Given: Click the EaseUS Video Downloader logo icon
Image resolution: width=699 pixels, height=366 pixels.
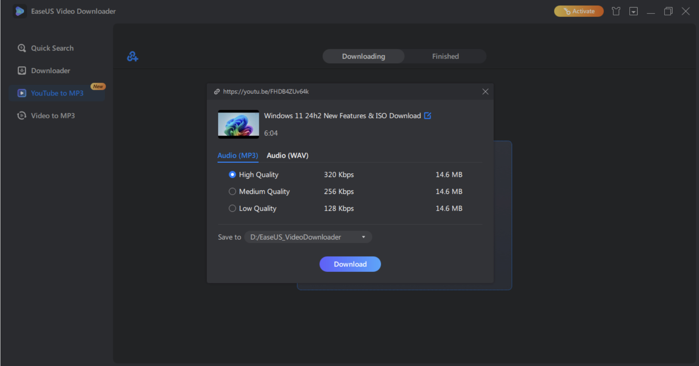Looking at the screenshot, I should click(19, 11).
